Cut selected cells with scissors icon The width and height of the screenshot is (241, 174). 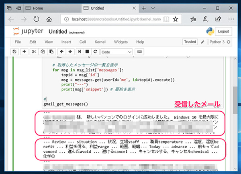[x=34, y=52]
